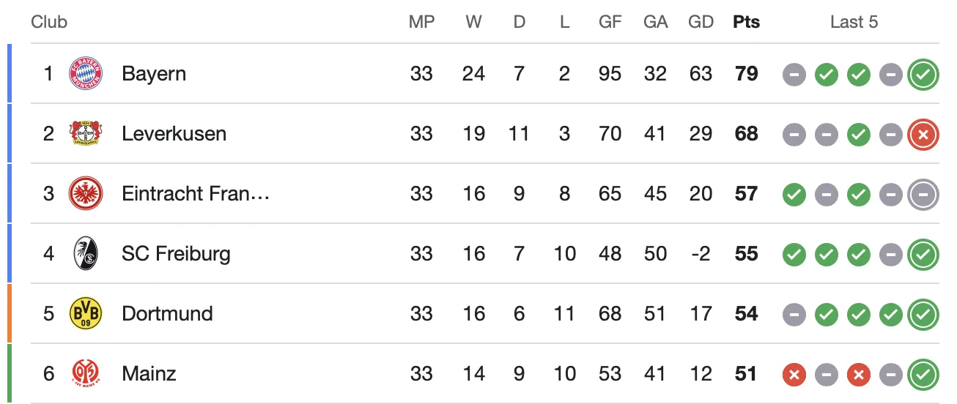Click the Leverkusen club crest icon

coord(86,134)
